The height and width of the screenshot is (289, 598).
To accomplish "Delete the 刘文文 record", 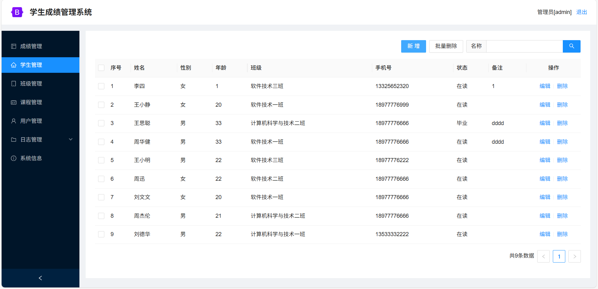I will click(562, 197).
